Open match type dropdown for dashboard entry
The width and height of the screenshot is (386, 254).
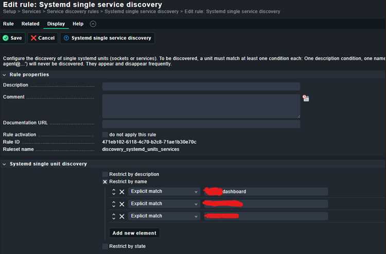coord(164,192)
